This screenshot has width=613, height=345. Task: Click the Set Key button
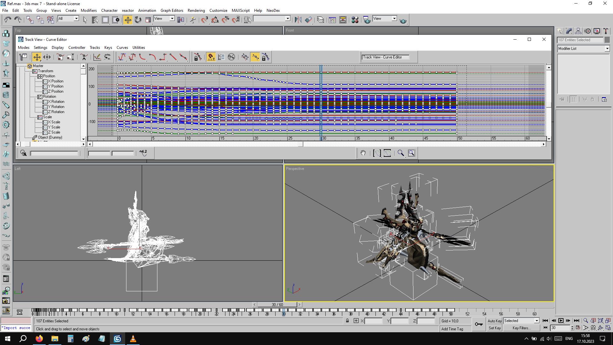coord(495,328)
